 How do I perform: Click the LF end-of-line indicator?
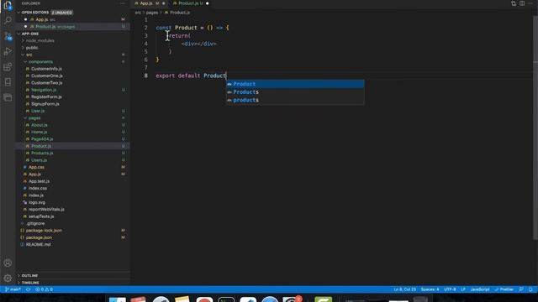point(463,289)
